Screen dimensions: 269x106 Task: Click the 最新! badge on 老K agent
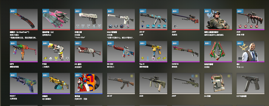[240, 43]
